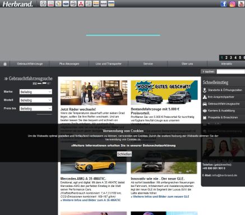Open Standorte & Öffnungszeiten link
Viewport: 245px width, 215px height.
coord(225,90)
